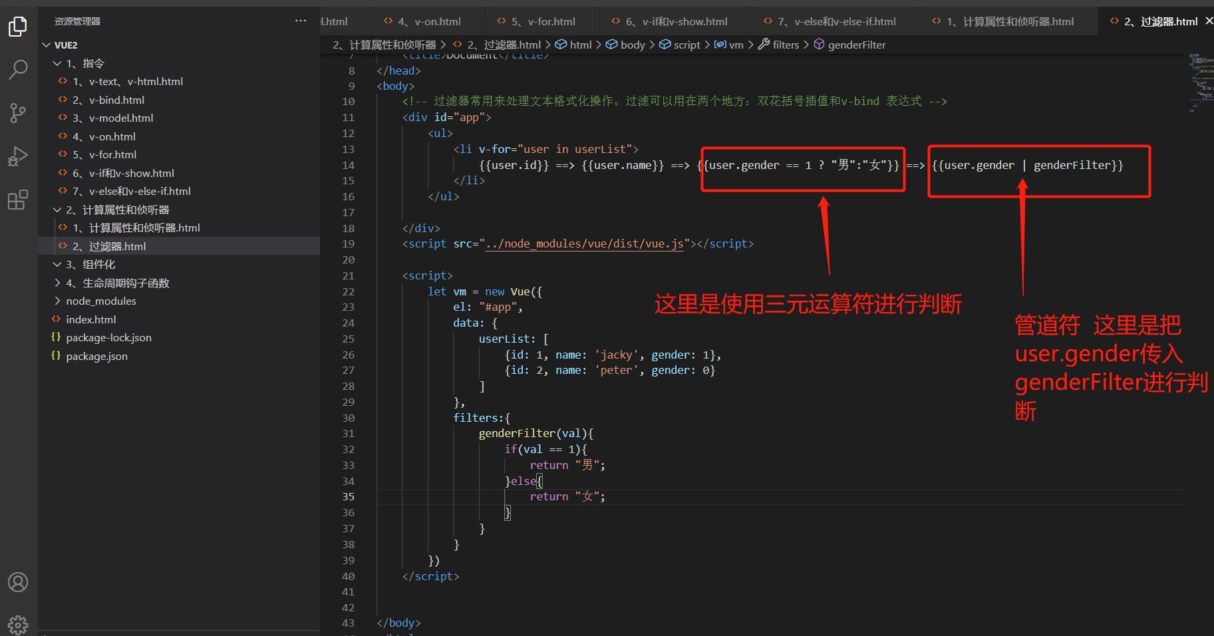Open the Manage gear icon
1214x636 pixels.
click(x=18, y=624)
